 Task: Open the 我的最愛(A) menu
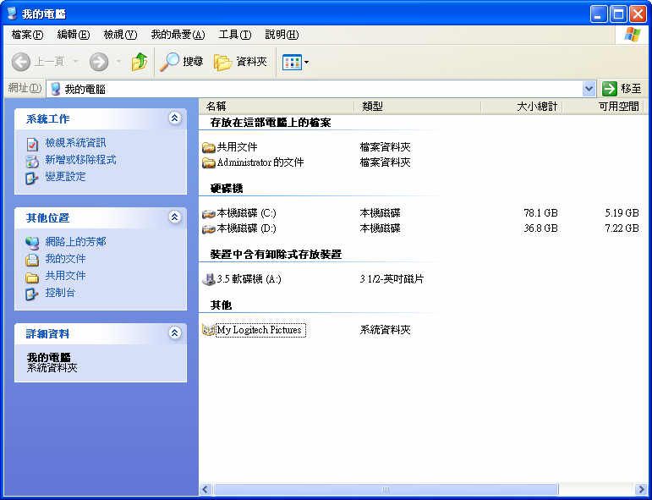178,35
